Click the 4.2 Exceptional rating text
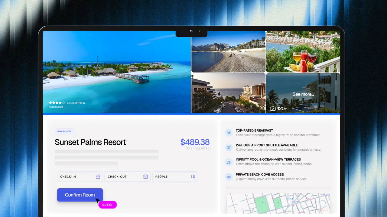387x217 pixels. coord(76,103)
